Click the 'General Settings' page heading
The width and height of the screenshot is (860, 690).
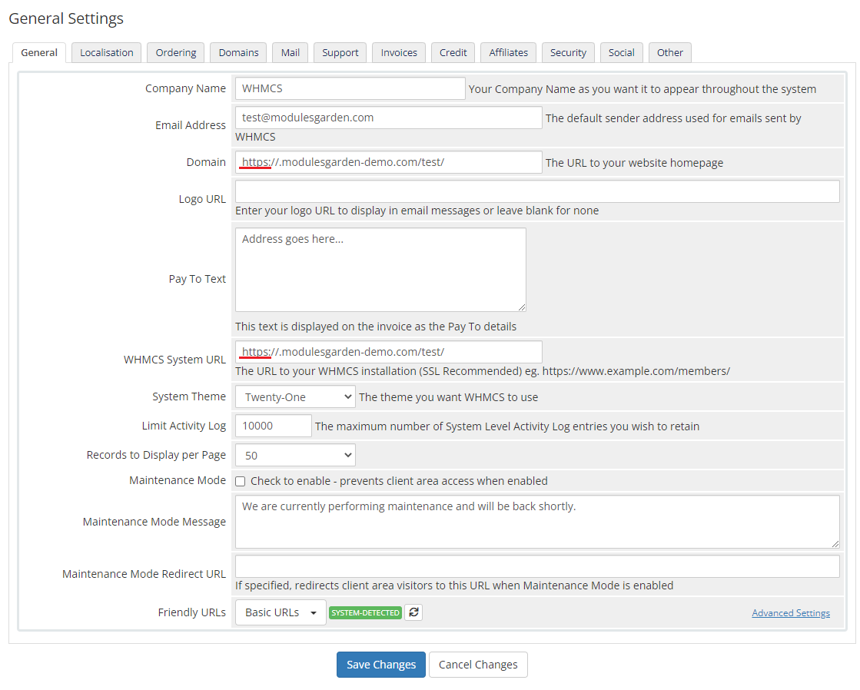tap(66, 18)
